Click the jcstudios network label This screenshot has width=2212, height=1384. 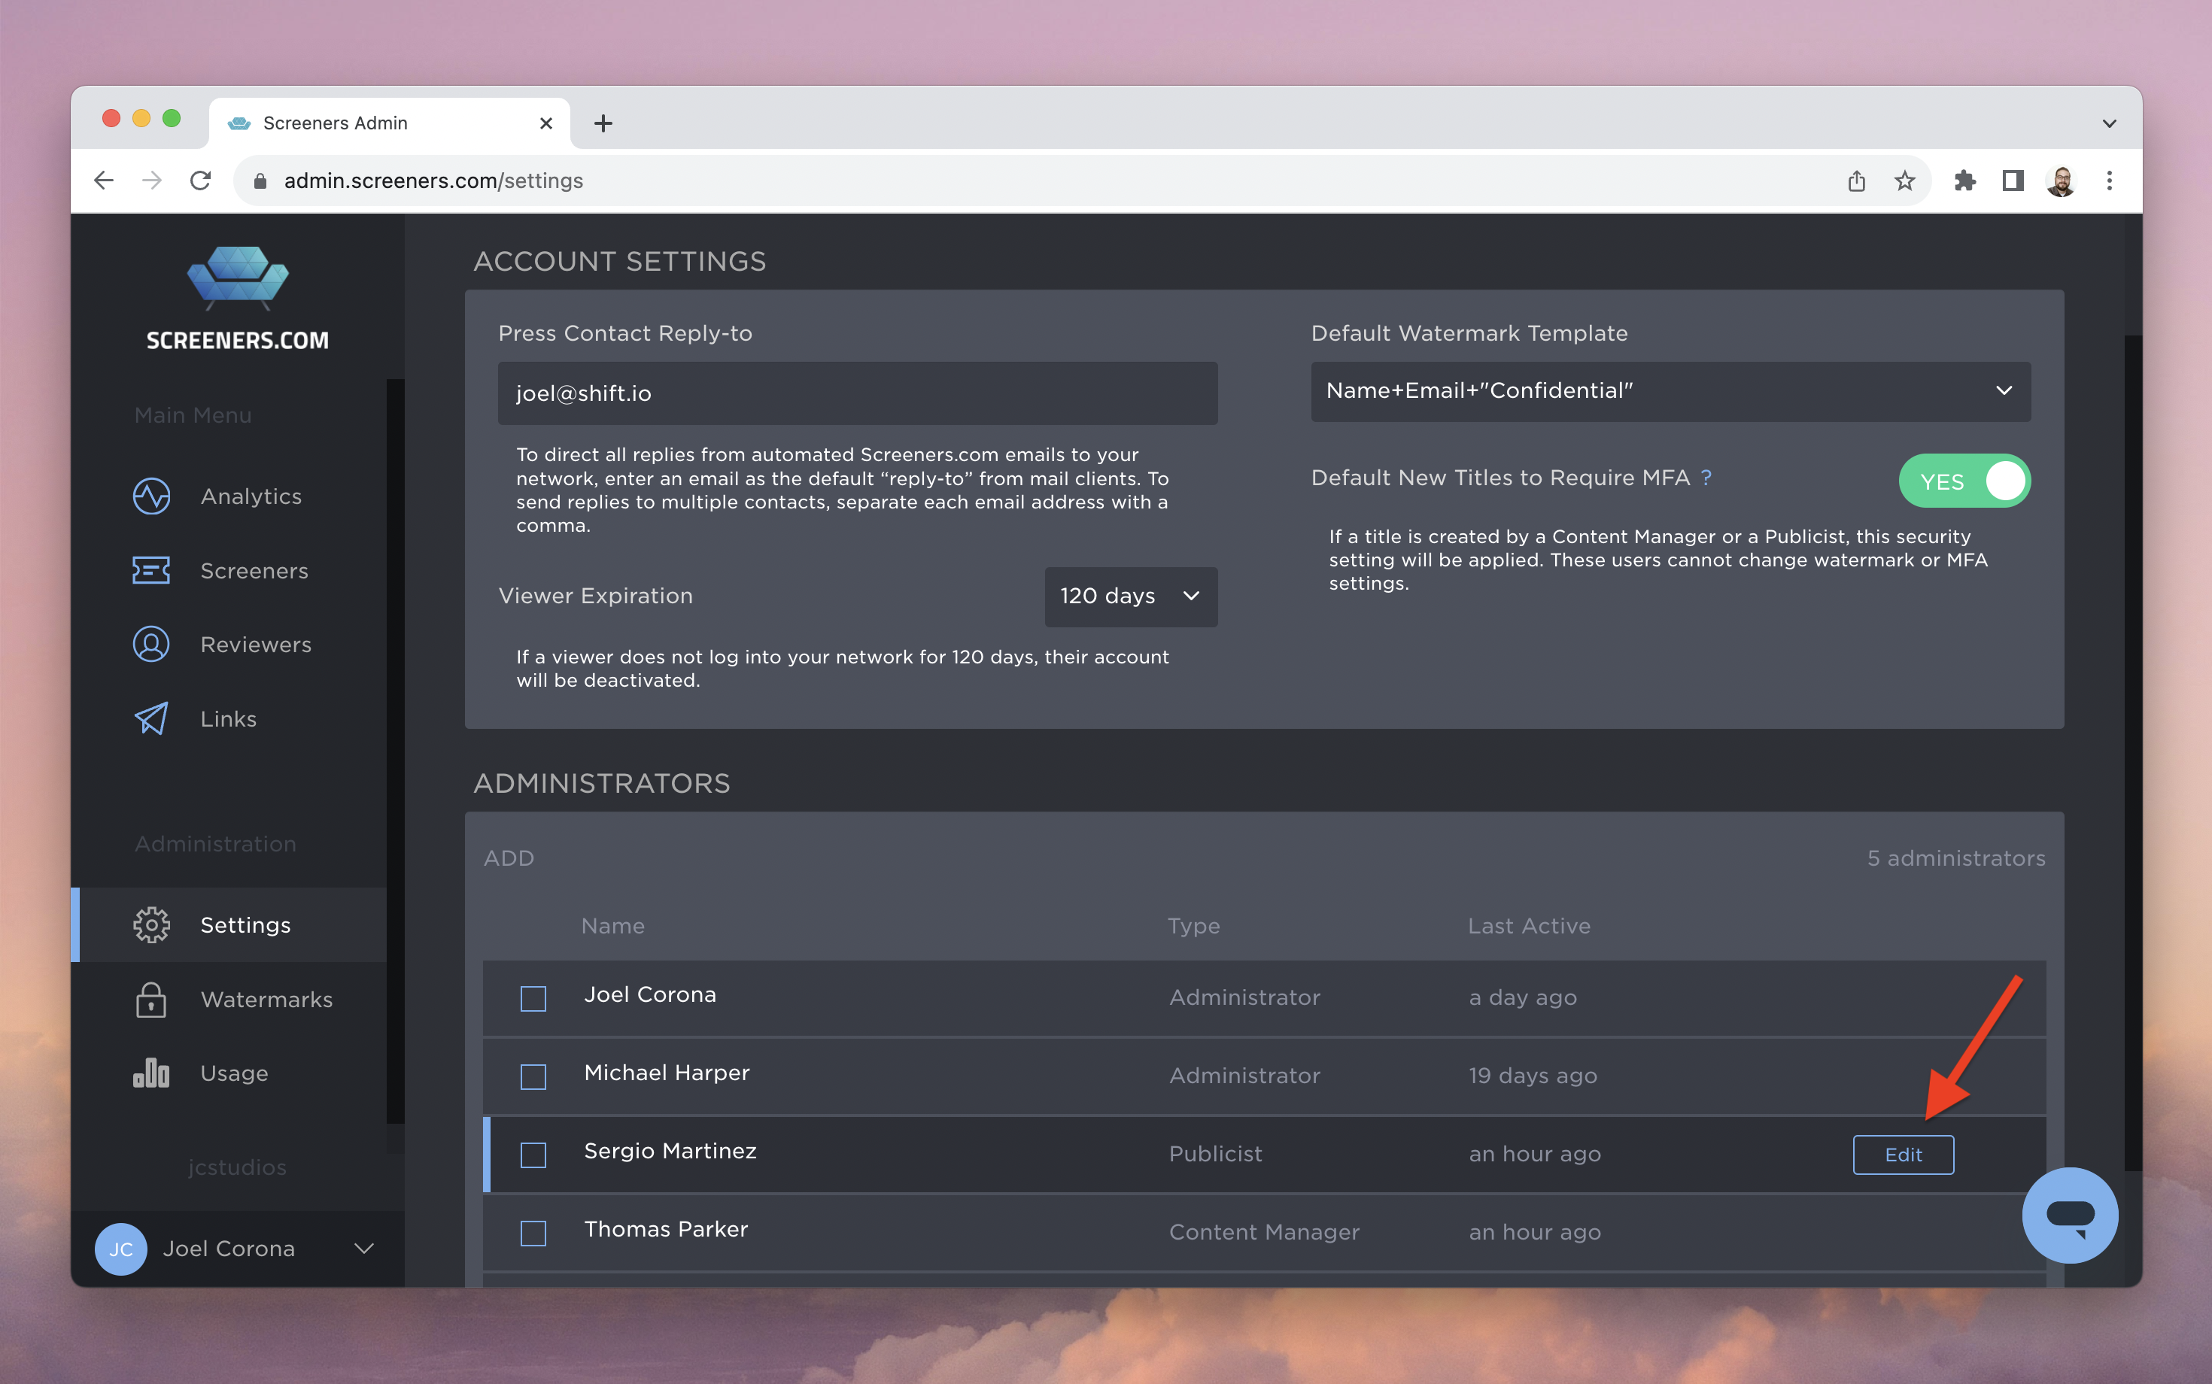tap(237, 1167)
